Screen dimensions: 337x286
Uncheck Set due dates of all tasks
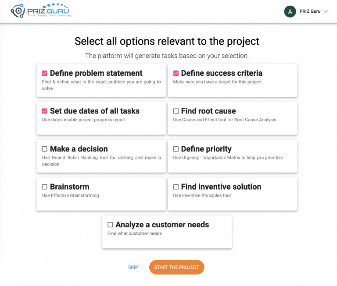[x=45, y=111]
